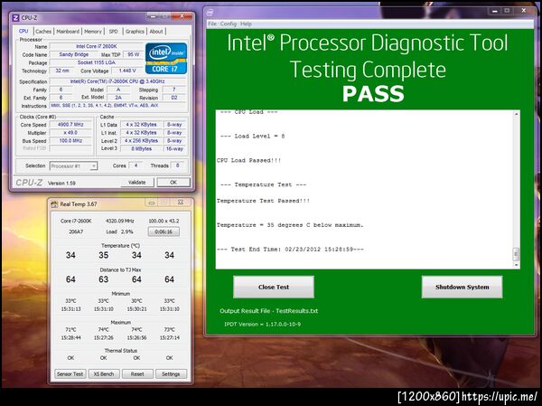Click the results log scrollbar thumb

[516, 254]
